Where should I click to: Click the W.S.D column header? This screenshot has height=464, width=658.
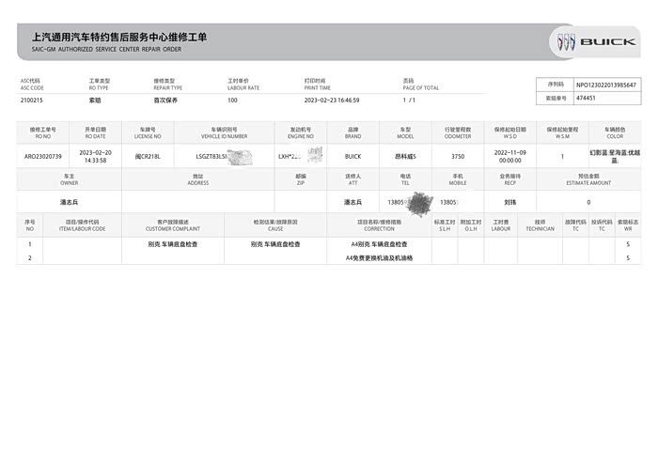510,132
